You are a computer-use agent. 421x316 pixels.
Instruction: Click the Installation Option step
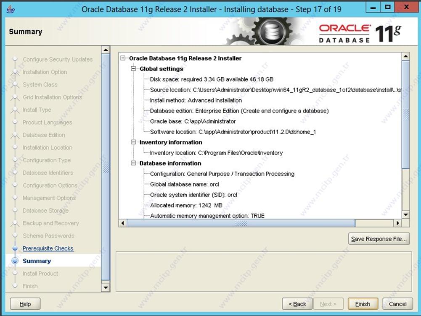tap(45, 72)
